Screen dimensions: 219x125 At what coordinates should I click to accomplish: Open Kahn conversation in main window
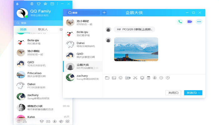(43, 116)
